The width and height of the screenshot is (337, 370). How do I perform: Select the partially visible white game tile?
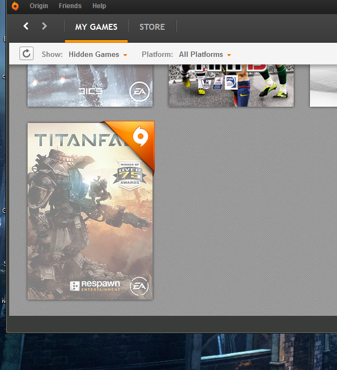[x=323, y=86]
